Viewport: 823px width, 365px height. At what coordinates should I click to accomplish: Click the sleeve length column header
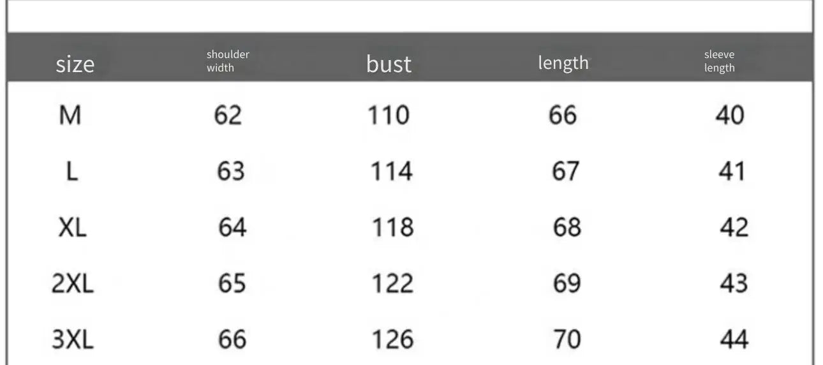pyautogui.click(x=720, y=61)
